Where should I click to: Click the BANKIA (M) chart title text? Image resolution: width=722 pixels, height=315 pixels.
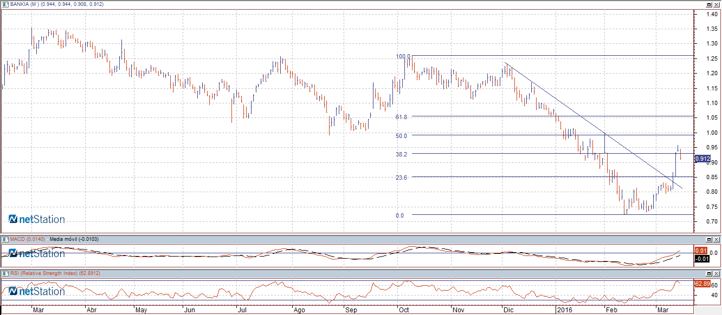(x=25, y=4)
